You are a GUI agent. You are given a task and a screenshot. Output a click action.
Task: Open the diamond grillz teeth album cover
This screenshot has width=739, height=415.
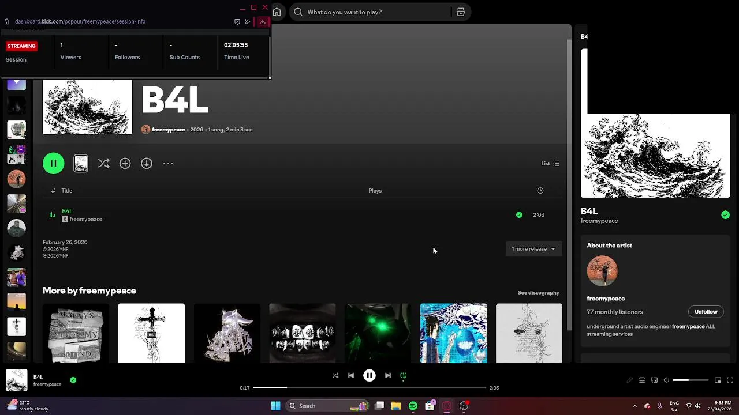tap(303, 334)
